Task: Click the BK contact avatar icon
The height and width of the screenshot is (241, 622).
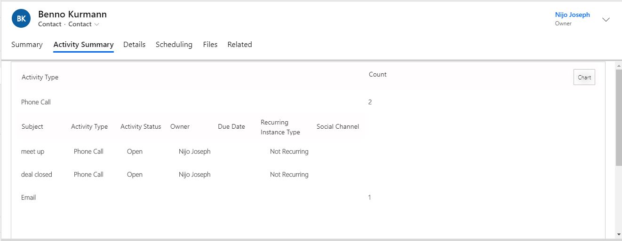Action: tap(21, 19)
